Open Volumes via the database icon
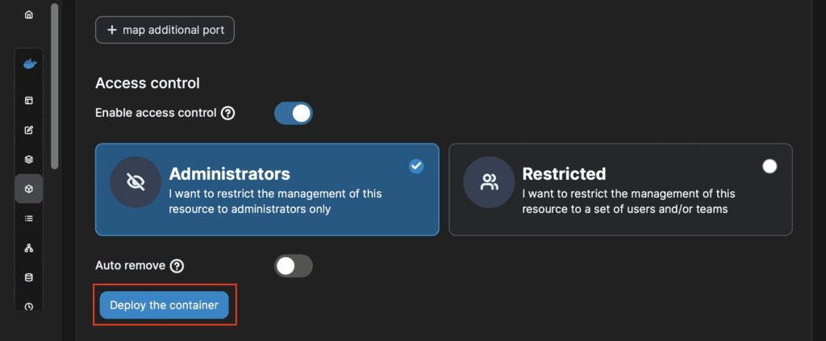This screenshot has height=341, width=826. [x=29, y=277]
